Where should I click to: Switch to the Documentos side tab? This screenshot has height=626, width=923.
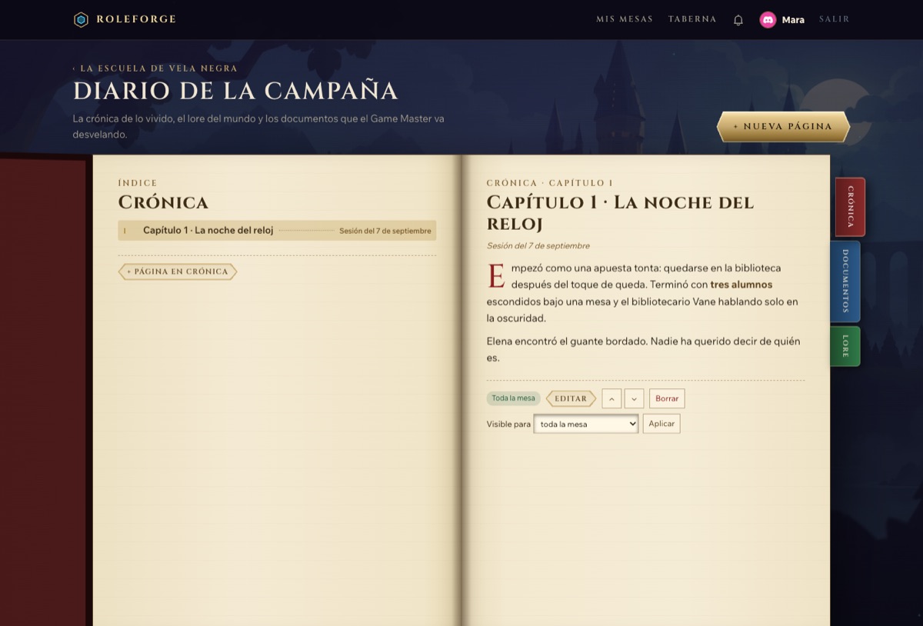(845, 281)
